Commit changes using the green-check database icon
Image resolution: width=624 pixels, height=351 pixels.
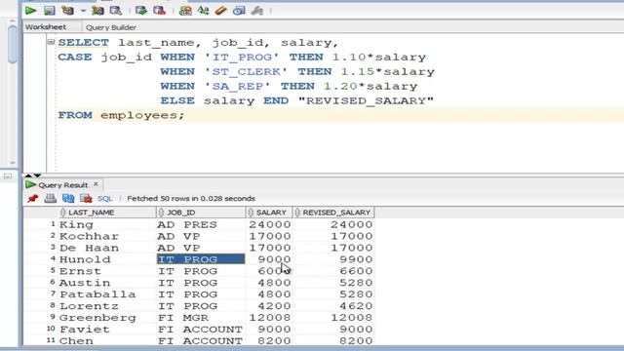[140, 11]
